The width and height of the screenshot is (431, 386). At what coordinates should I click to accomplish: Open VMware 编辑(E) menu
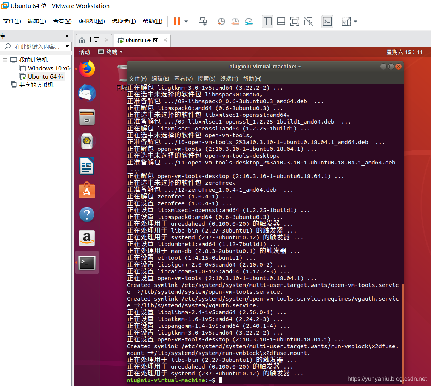[37, 21]
